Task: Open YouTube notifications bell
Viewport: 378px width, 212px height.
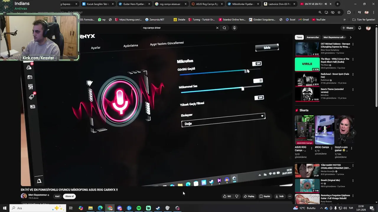Action: [360, 28]
